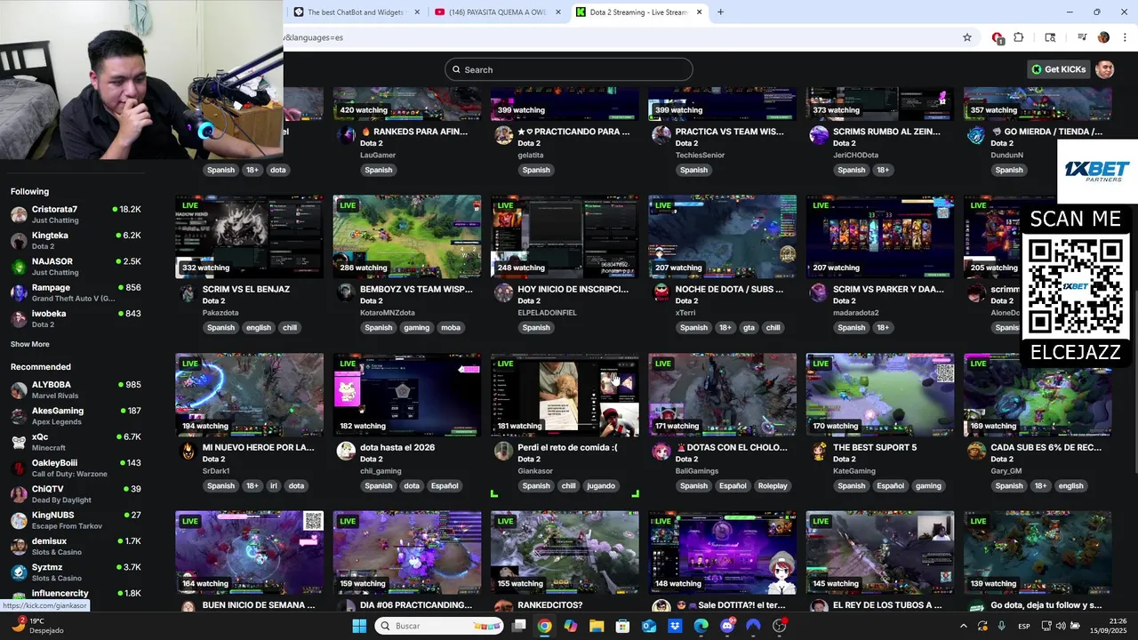Viewport: 1138px width, 640px height.
Task: Open the Giankasor channel name link
Action: click(x=535, y=471)
